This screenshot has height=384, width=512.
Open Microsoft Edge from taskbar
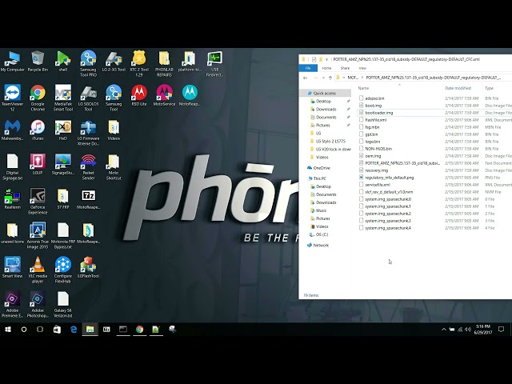[74, 330]
